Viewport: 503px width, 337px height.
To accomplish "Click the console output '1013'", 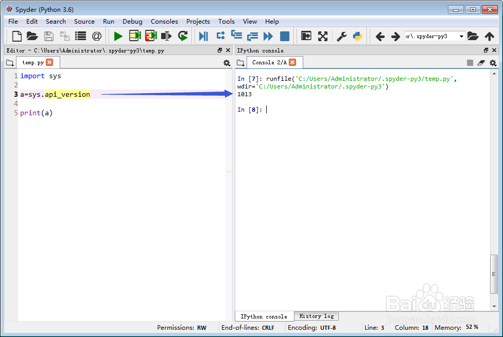I will tap(245, 94).
